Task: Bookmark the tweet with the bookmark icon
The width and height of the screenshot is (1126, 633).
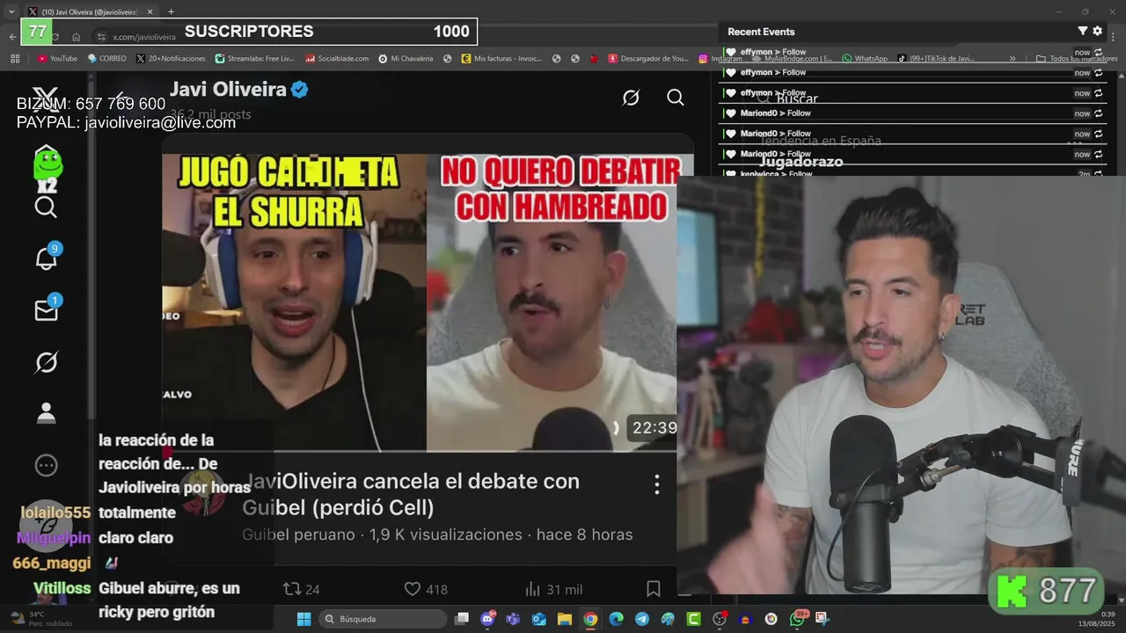Action: [x=654, y=589]
